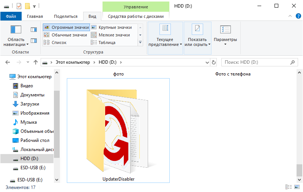Click HDD (D:) breadcrumb in address bar
The height and width of the screenshot is (192, 303).
click(x=107, y=62)
